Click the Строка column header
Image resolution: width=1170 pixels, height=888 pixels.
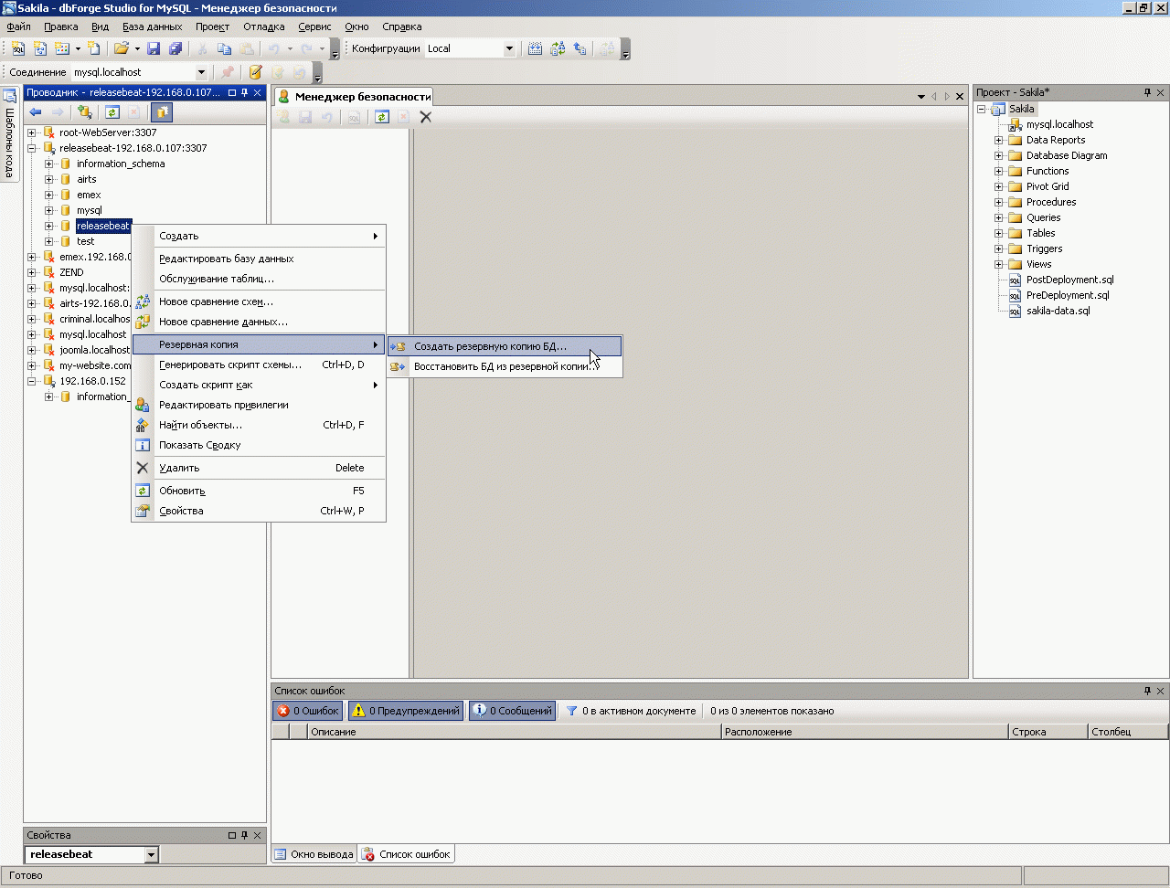[x=1048, y=732]
